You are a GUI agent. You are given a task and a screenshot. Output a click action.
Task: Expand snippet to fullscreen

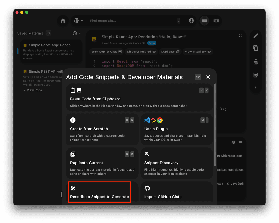click(240, 36)
